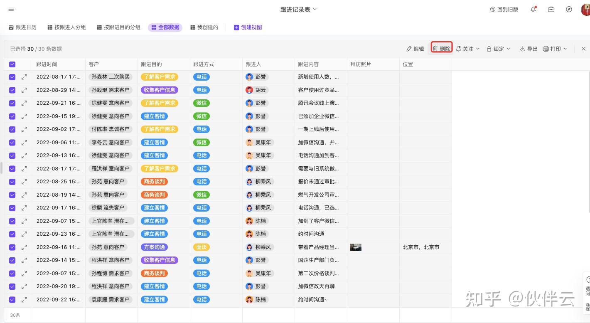The height and width of the screenshot is (323, 590).
Task: Switch to the 按跟进人分组 view
Action: click(x=66, y=27)
